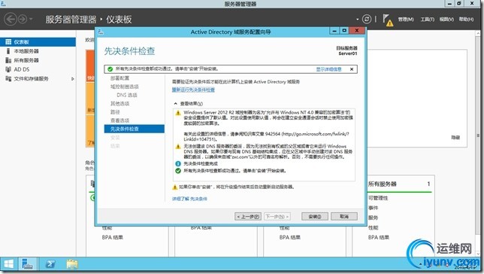The image size is (484, 274).
Task: Click the 取消 cancel button
Action: point(344,217)
